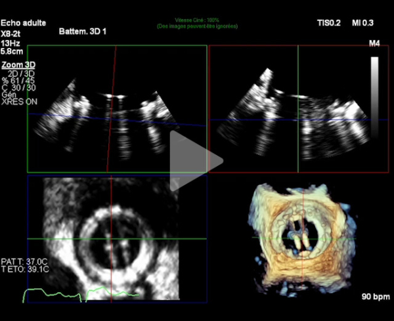Click the Vitesse Ciné 100% speed text
Viewport: 394px width, 321px height.
point(197,20)
